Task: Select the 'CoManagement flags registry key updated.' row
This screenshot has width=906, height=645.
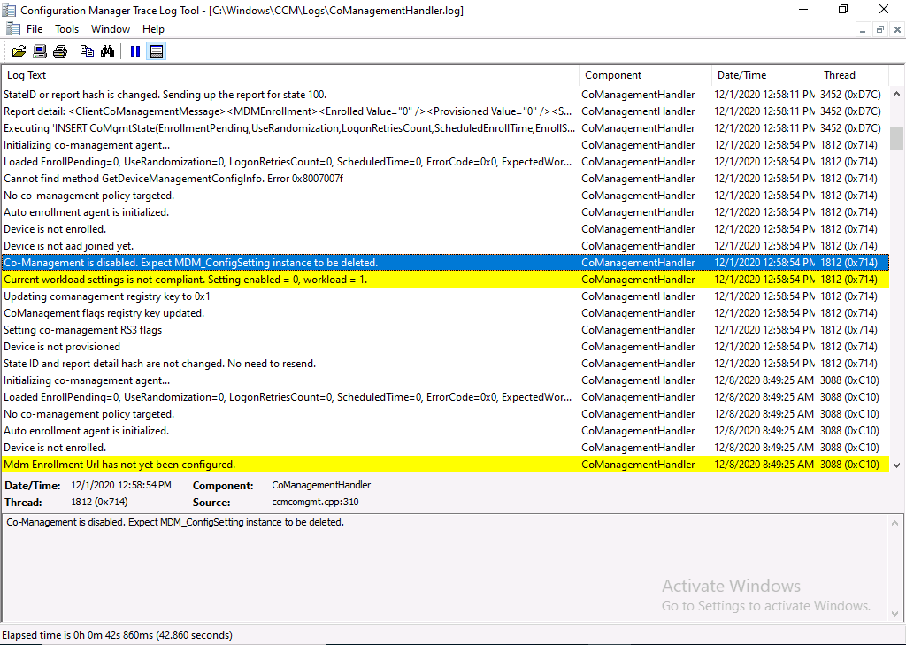Action: [x=445, y=313]
